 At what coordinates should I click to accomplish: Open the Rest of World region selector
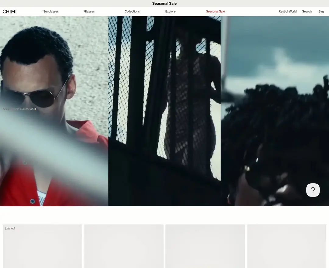288,12
